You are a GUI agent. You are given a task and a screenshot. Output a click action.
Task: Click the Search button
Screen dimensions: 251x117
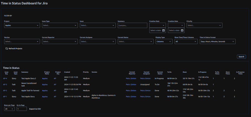pos(241,57)
